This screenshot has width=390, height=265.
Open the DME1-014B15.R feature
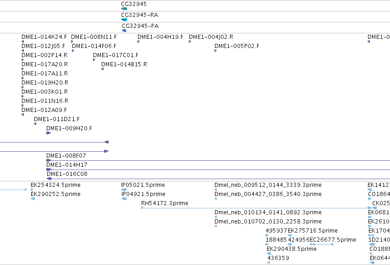pyautogui.click(x=124, y=64)
